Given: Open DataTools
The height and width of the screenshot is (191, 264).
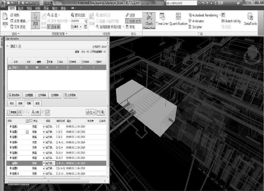Looking at the screenshot, I should 250,19.
